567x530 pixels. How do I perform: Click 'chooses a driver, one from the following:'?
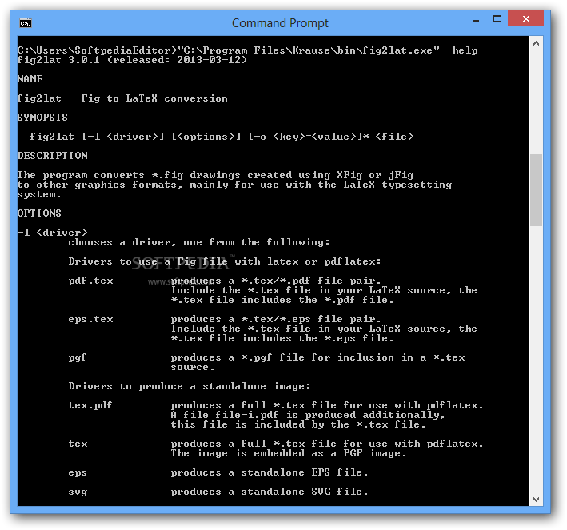(x=199, y=242)
